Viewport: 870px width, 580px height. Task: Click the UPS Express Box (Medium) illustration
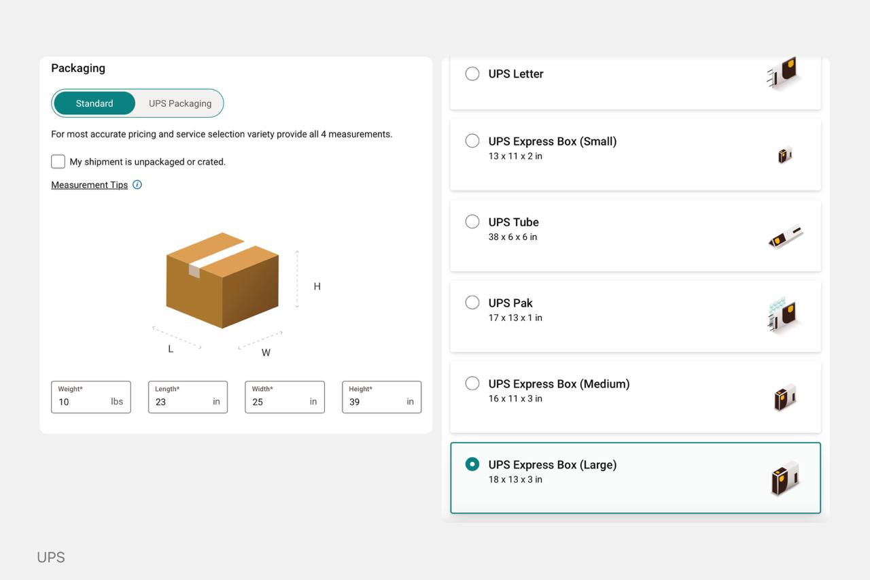pos(785,398)
